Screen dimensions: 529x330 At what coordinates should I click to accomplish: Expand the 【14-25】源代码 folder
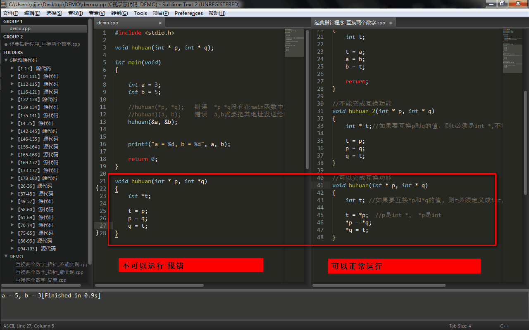(x=13, y=123)
